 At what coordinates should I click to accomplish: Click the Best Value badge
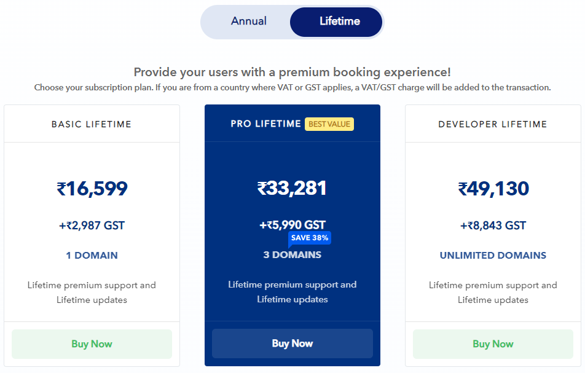[329, 124]
